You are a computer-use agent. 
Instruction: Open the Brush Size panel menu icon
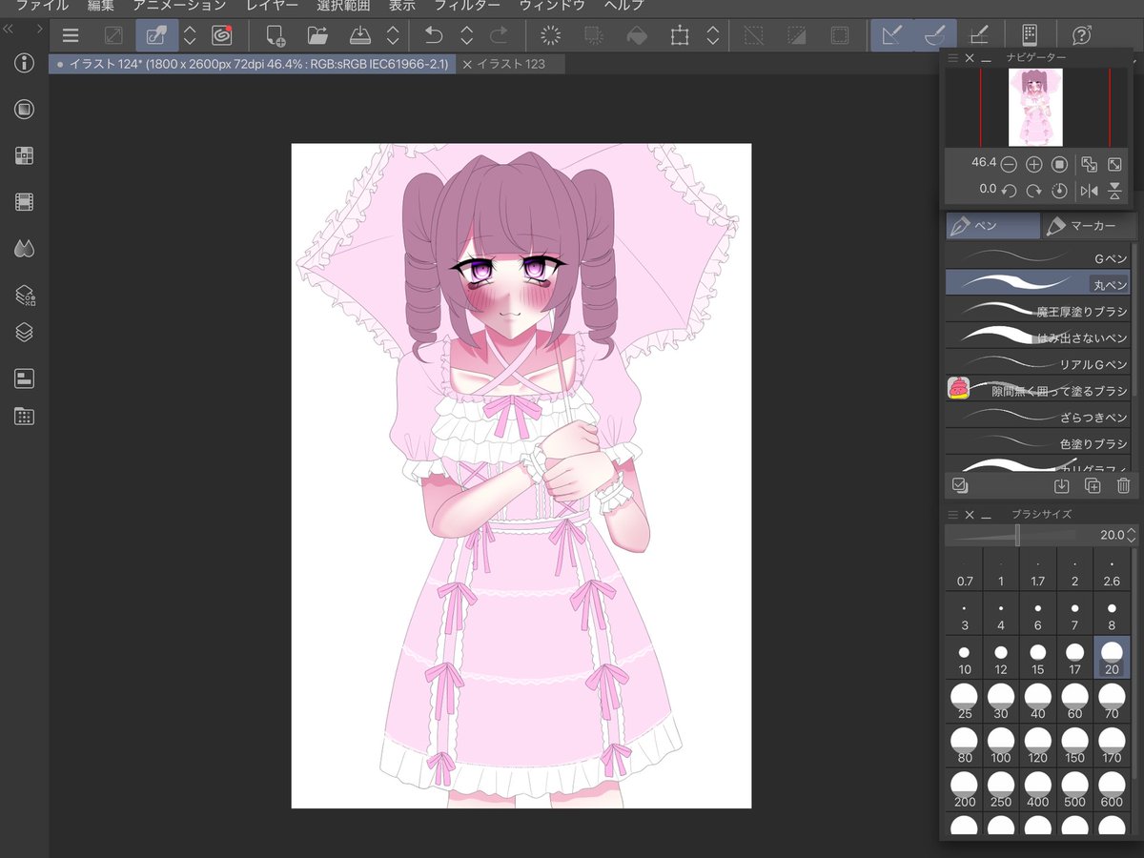952,515
